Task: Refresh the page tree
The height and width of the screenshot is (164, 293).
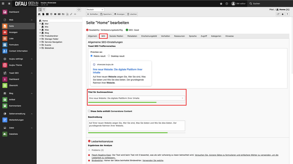Action: (x=79, y=9)
